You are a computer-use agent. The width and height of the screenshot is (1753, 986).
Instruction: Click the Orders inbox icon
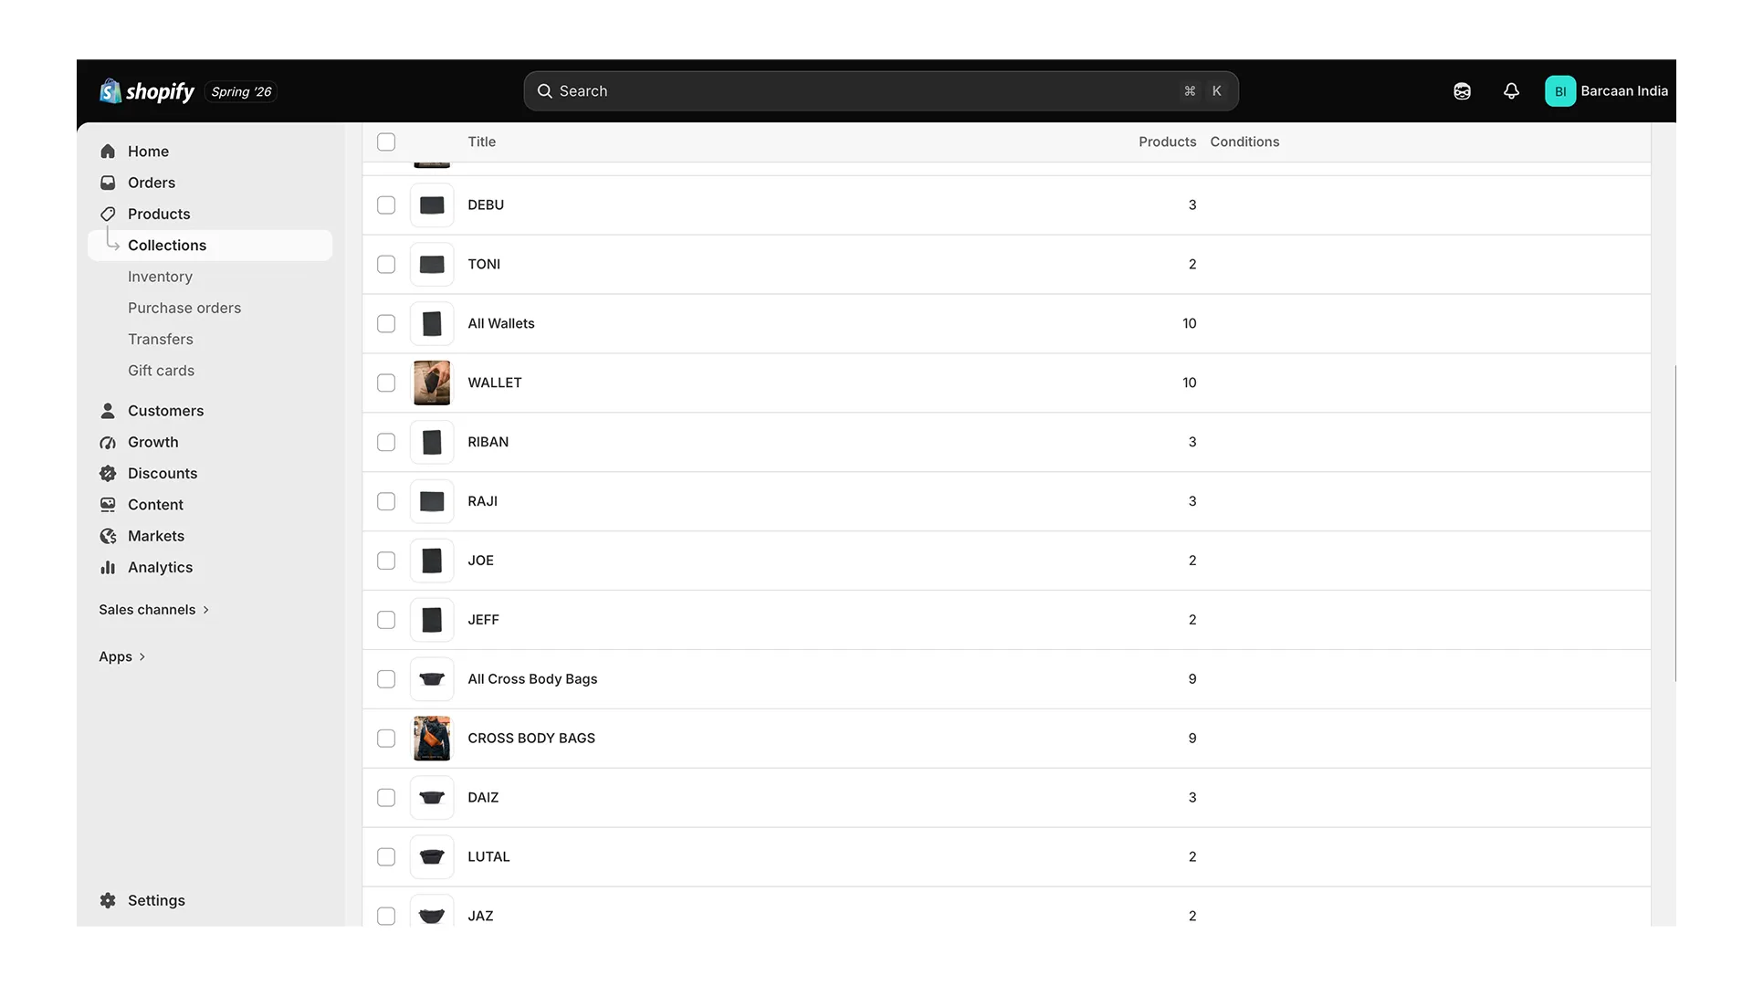(108, 183)
